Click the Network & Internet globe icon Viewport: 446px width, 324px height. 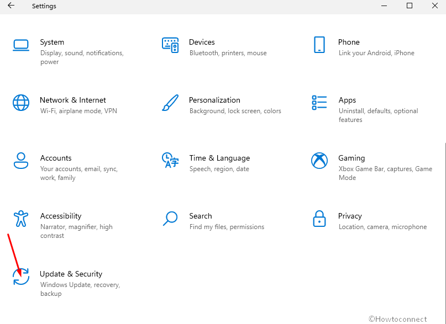21,103
